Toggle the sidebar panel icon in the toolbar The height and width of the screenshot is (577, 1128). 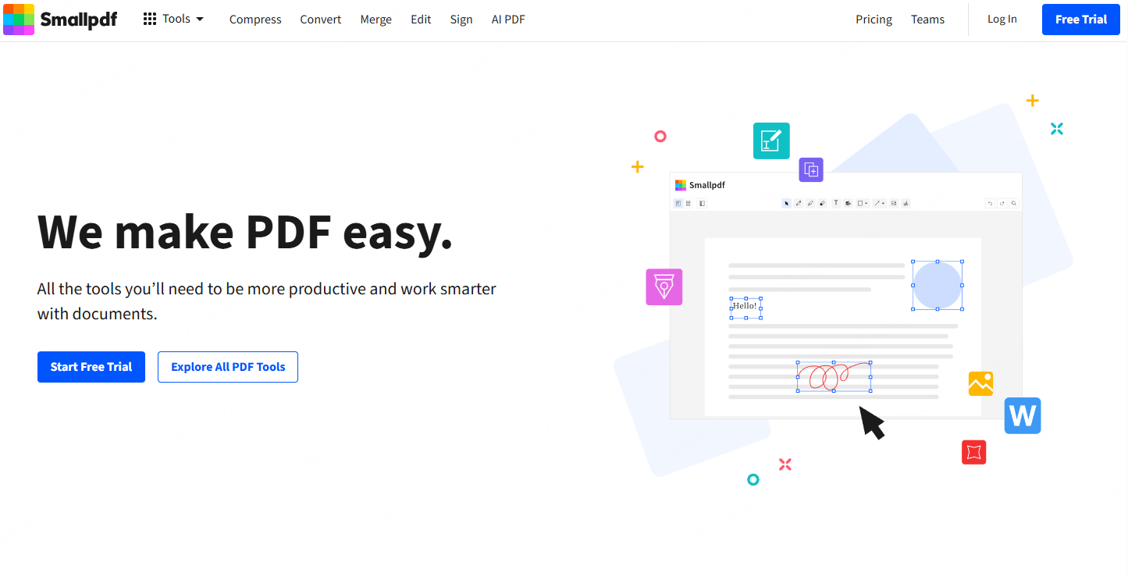(x=702, y=203)
